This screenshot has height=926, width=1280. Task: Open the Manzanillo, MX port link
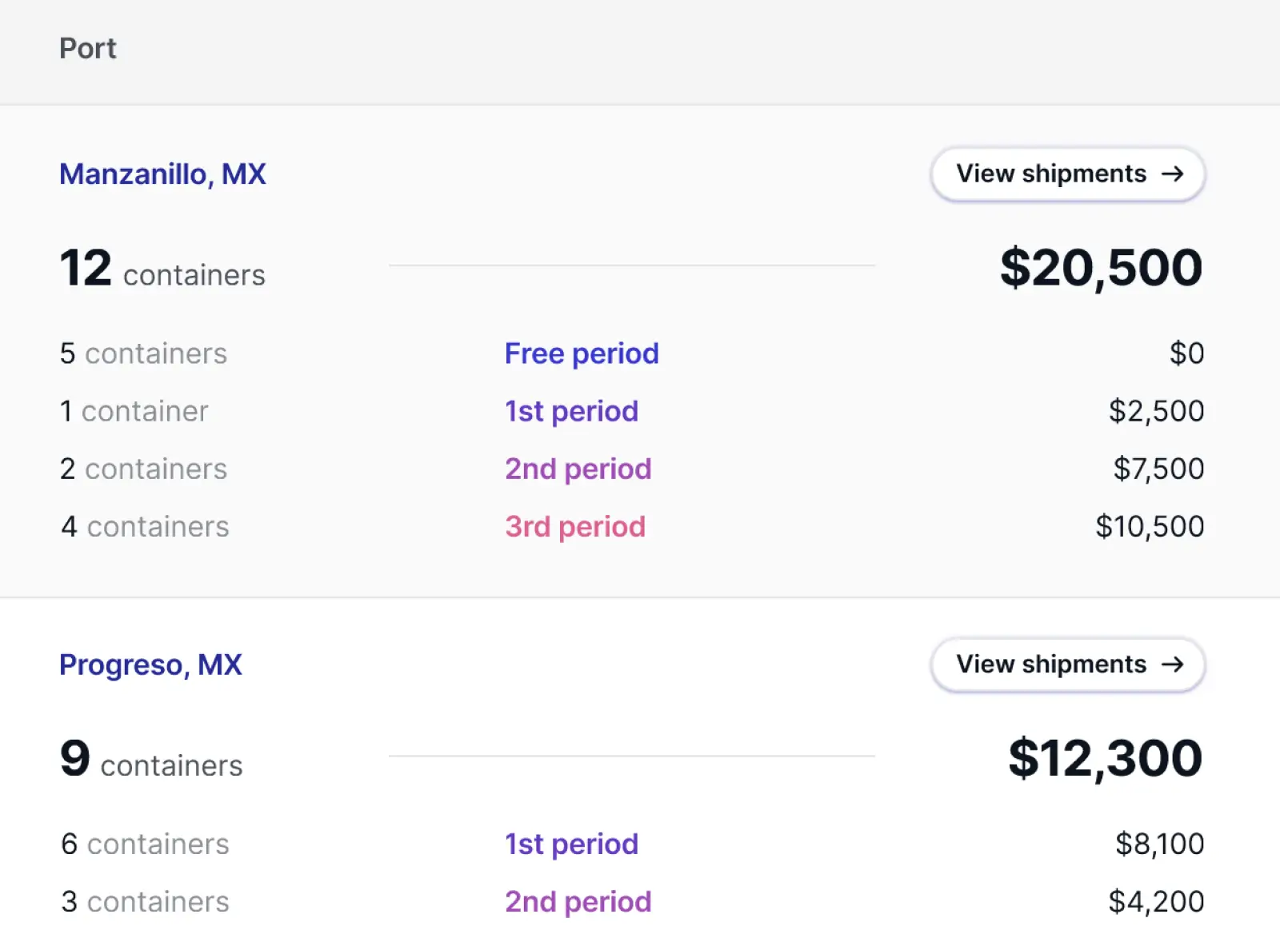point(162,174)
